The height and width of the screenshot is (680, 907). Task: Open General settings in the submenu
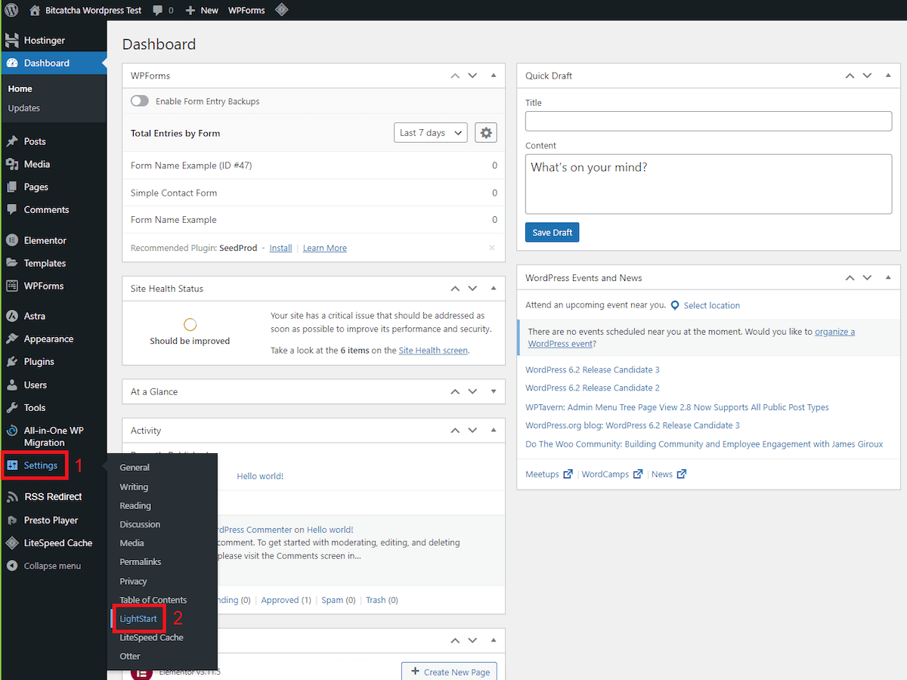[135, 468]
